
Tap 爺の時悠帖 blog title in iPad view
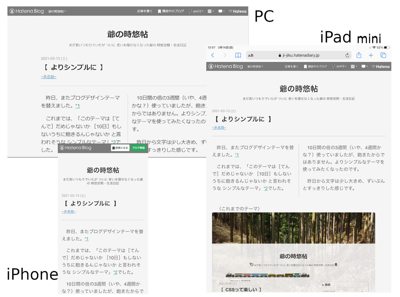[299, 89]
